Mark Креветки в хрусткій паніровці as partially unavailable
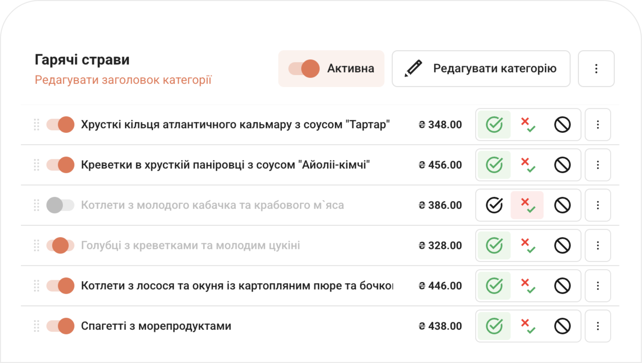This screenshot has width=642, height=363. 528,165
